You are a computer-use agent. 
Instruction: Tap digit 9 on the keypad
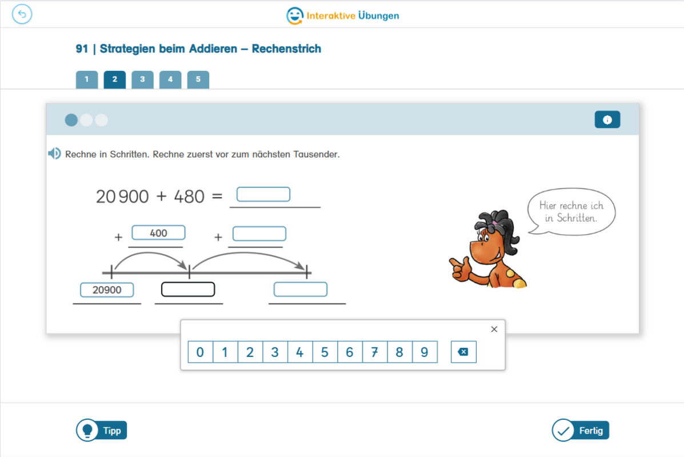pos(425,352)
